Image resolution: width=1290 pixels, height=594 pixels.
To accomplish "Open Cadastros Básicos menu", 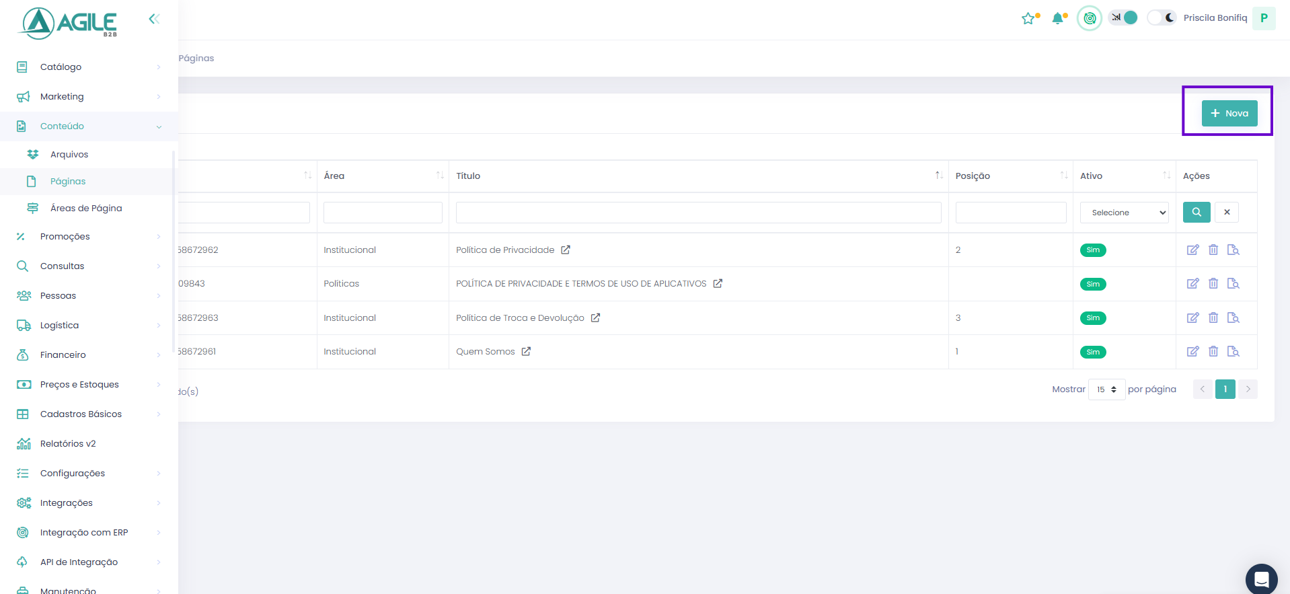I will pos(89,414).
